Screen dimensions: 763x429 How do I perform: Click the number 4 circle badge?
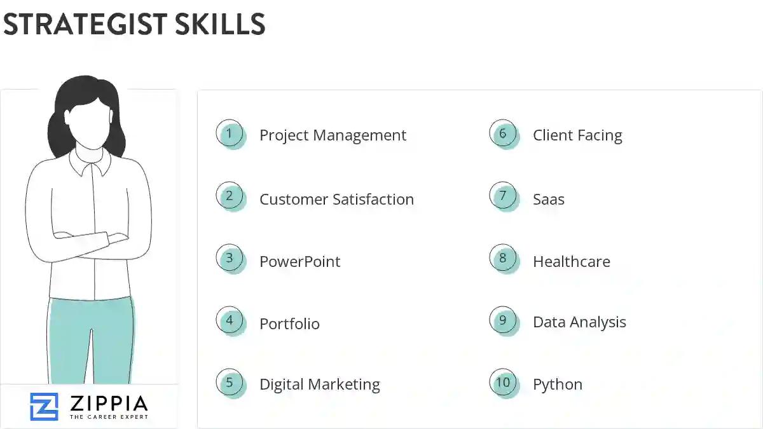tap(230, 321)
